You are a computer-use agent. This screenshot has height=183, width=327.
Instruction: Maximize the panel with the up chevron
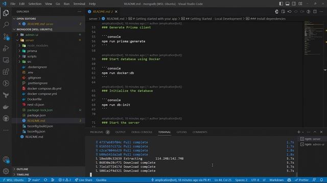[x=315, y=132]
